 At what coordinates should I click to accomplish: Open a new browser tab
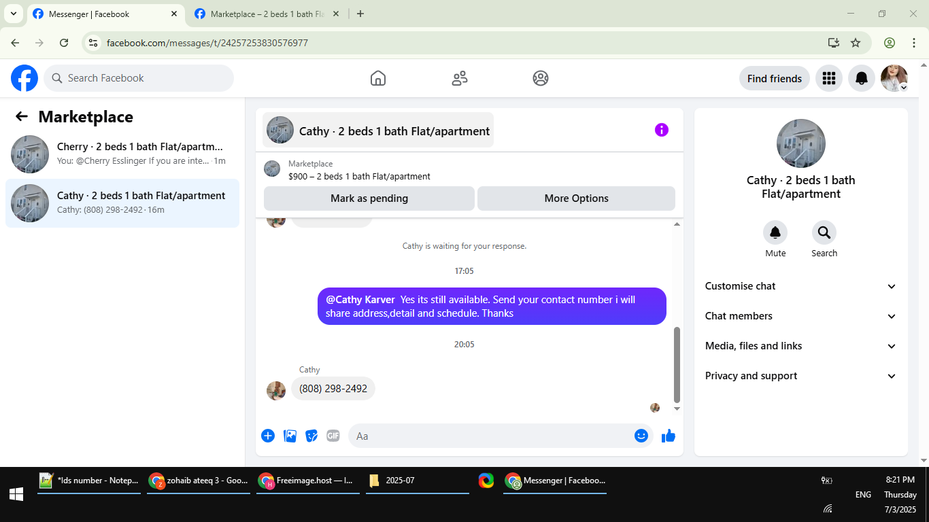point(360,14)
